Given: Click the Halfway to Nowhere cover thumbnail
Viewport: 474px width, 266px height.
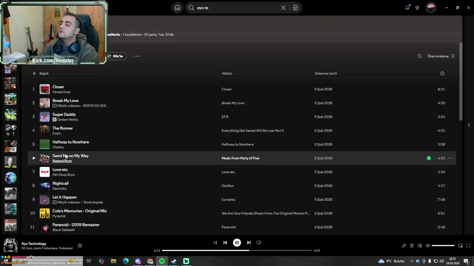Looking at the screenshot, I should [44, 144].
